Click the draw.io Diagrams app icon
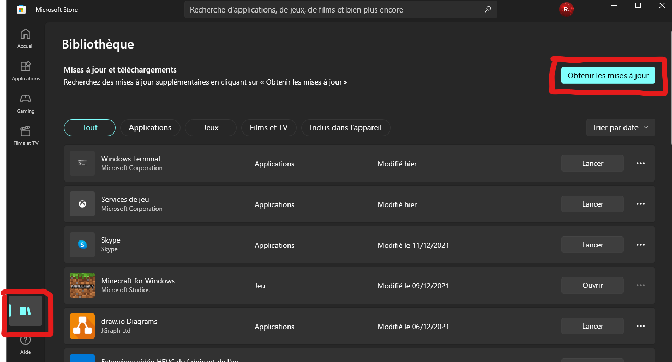This screenshot has width=672, height=362. (x=82, y=326)
